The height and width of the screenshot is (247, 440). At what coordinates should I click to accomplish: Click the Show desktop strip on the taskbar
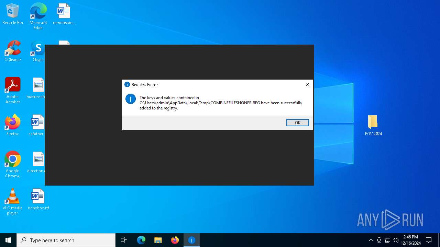(439, 240)
